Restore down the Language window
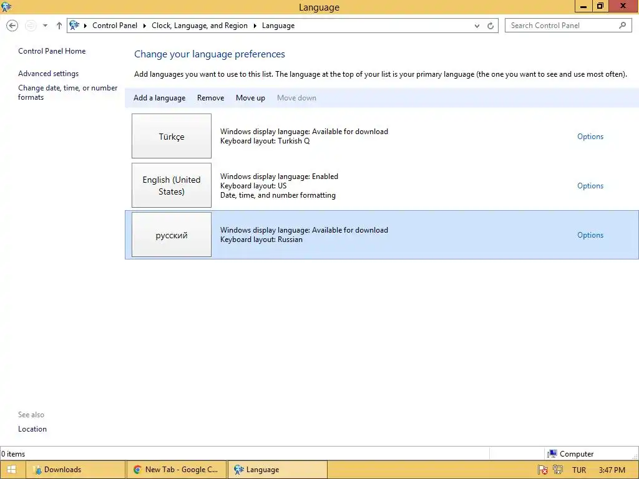 coord(600,6)
